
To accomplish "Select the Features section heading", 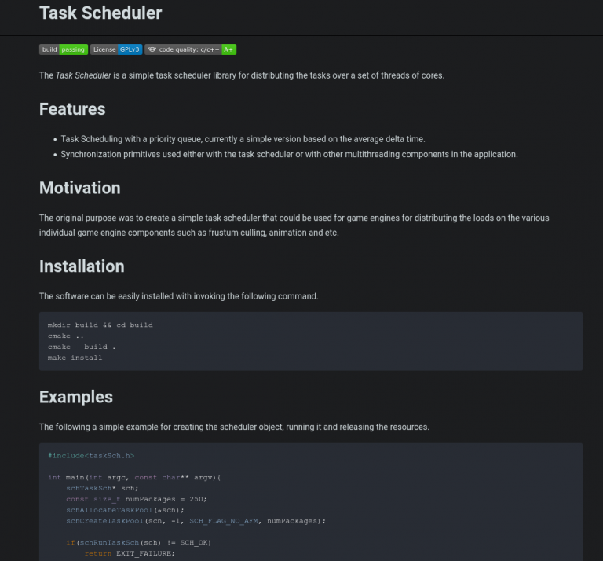I will pyautogui.click(x=72, y=109).
